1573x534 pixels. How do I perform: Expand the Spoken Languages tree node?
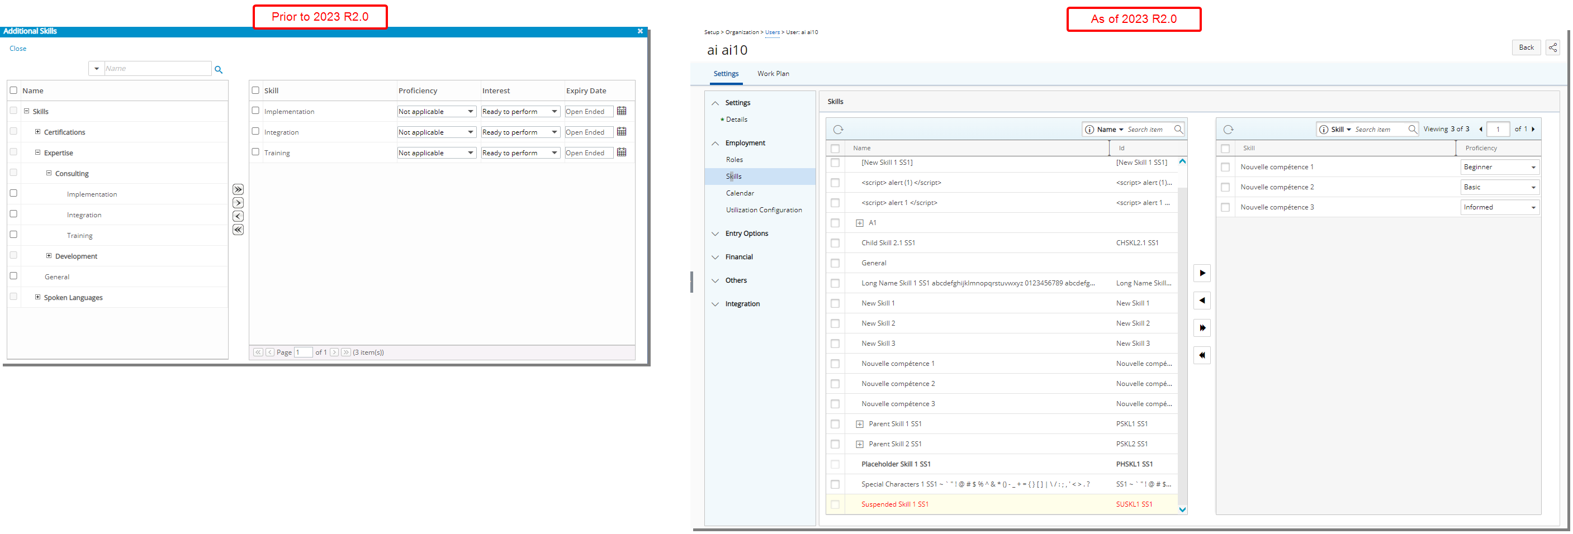point(38,297)
